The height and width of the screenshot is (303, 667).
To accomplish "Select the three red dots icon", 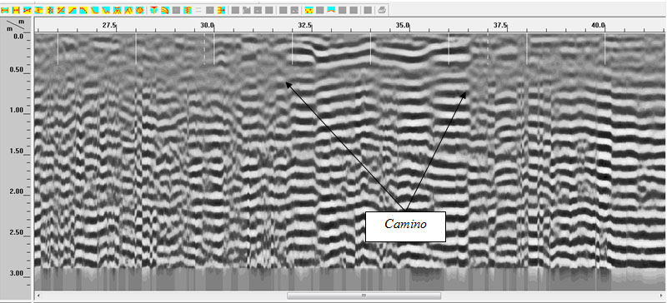I will click(x=309, y=9).
